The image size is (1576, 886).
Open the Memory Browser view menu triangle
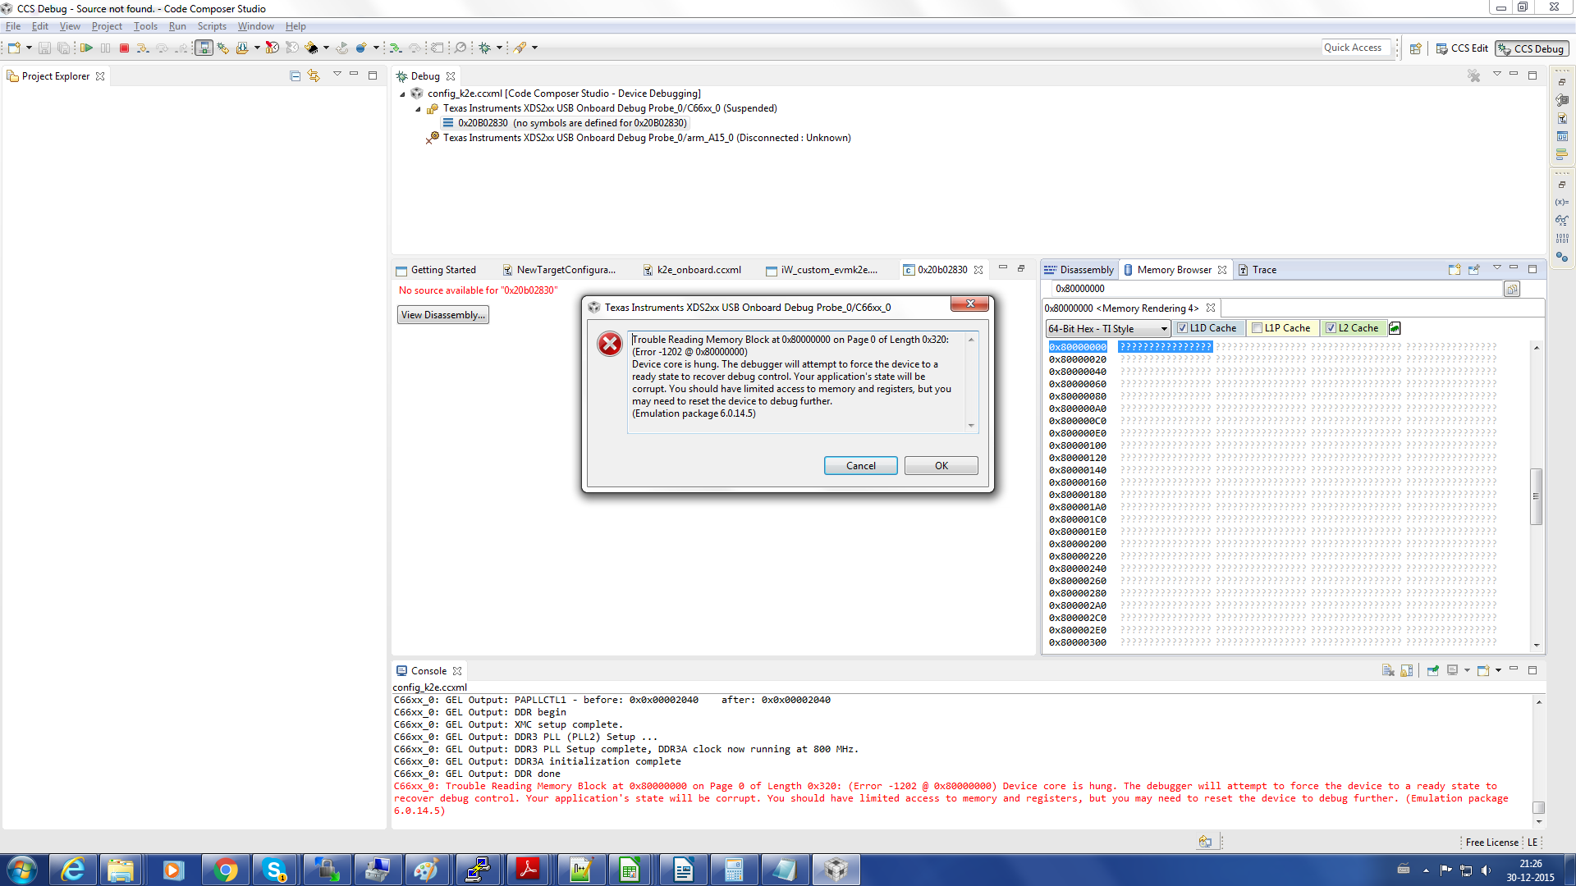coord(1496,268)
